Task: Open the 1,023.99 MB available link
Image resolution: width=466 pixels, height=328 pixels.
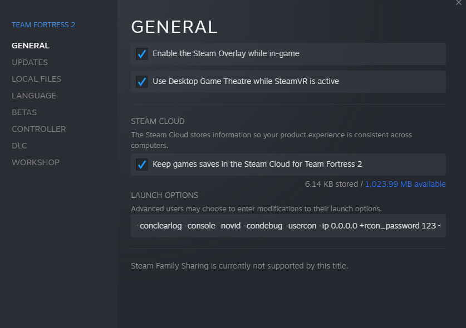Action: (x=405, y=184)
